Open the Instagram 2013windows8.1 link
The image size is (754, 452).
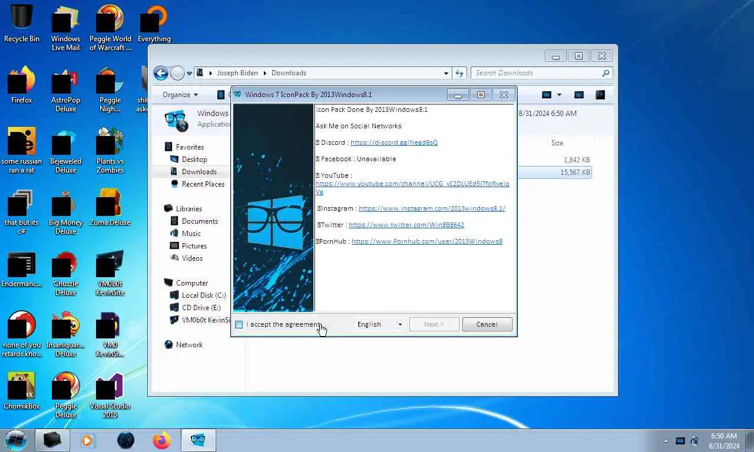[432, 208]
